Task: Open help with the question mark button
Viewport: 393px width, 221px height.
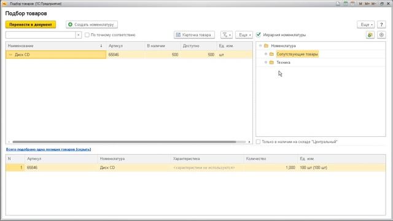Action: pos(381,25)
